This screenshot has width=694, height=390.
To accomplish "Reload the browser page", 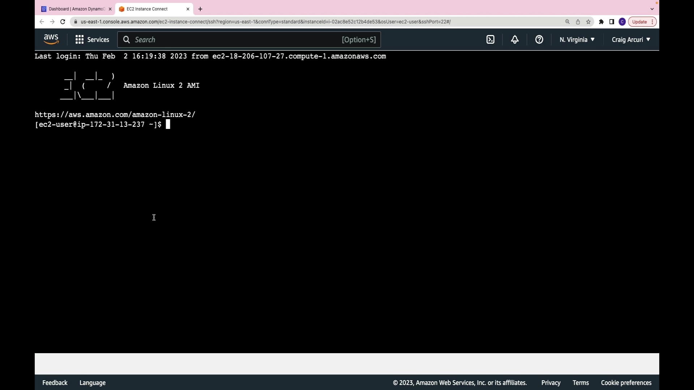I will point(63,22).
